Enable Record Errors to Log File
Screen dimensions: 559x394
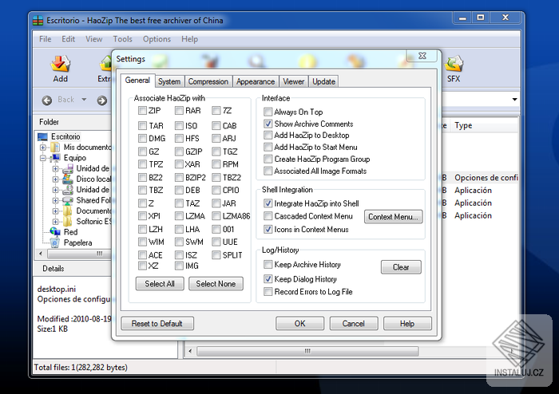(x=268, y=292)
